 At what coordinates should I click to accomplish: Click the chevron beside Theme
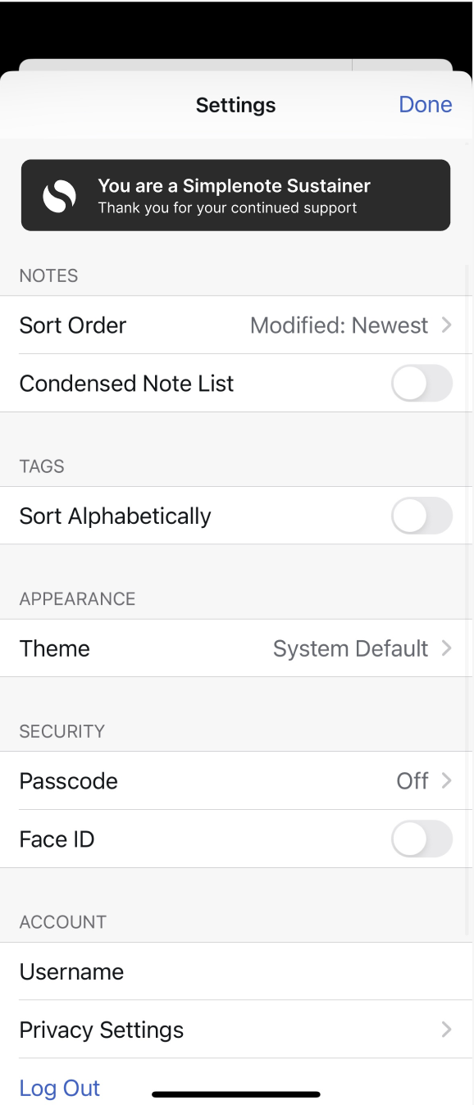pyautogui.click(x=445, y=648)
